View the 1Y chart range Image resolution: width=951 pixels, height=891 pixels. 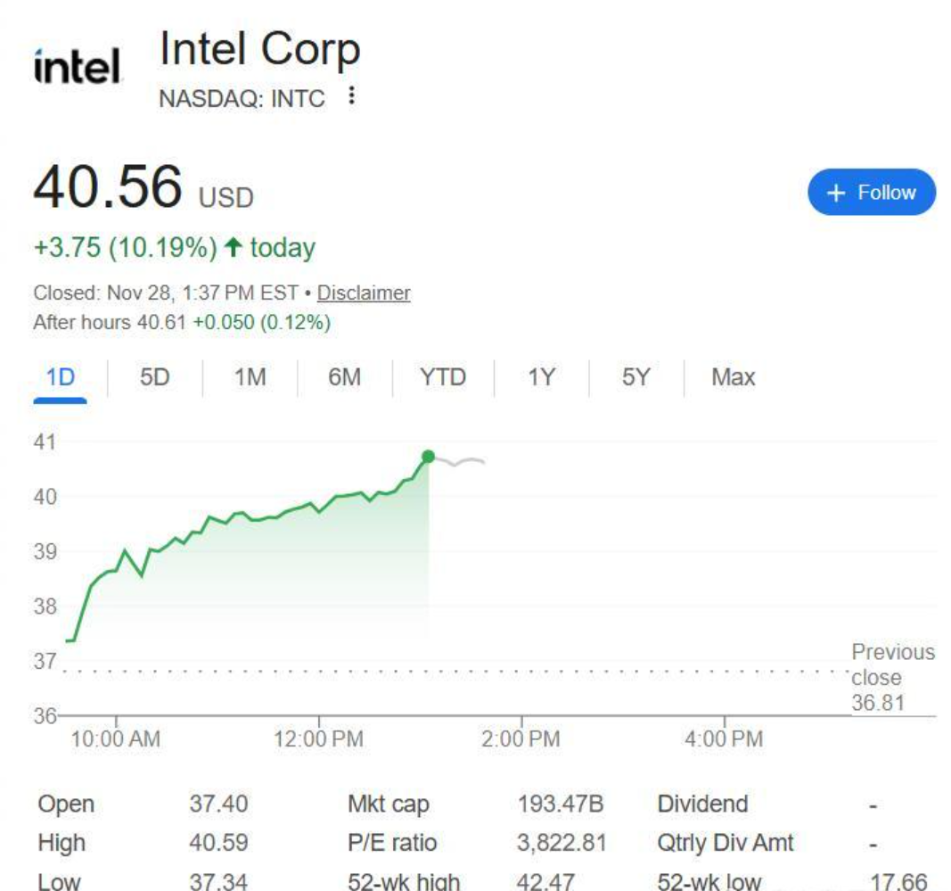tap(541, 377)
